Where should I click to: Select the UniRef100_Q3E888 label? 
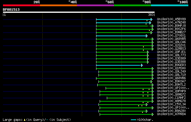171,62
